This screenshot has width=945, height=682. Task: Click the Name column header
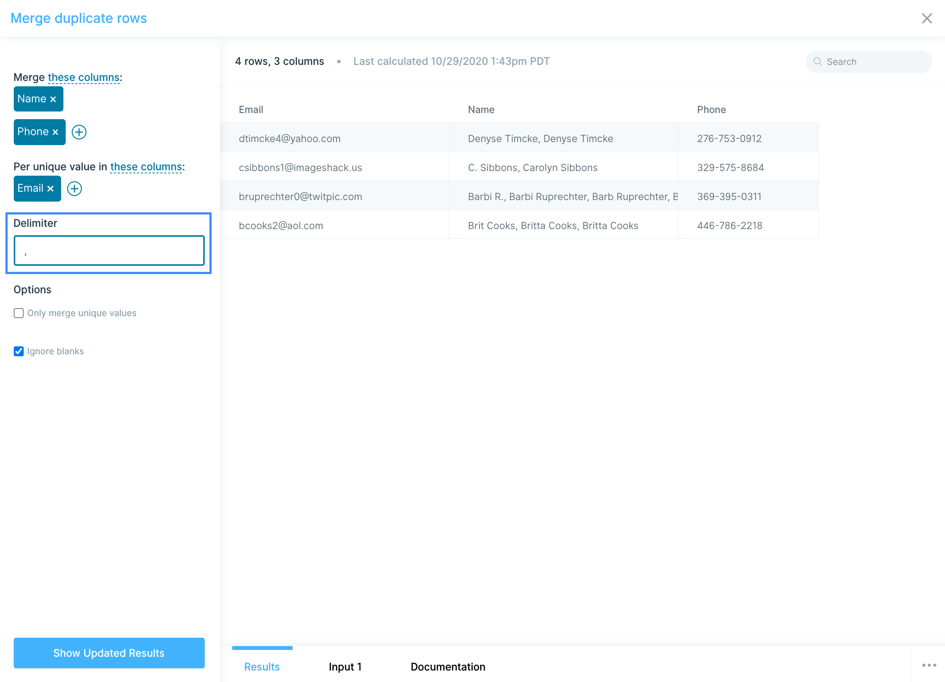(x=481, y=110)
